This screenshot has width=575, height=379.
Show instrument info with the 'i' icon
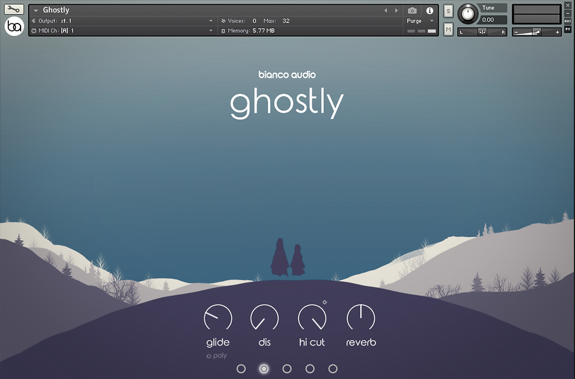429,11
